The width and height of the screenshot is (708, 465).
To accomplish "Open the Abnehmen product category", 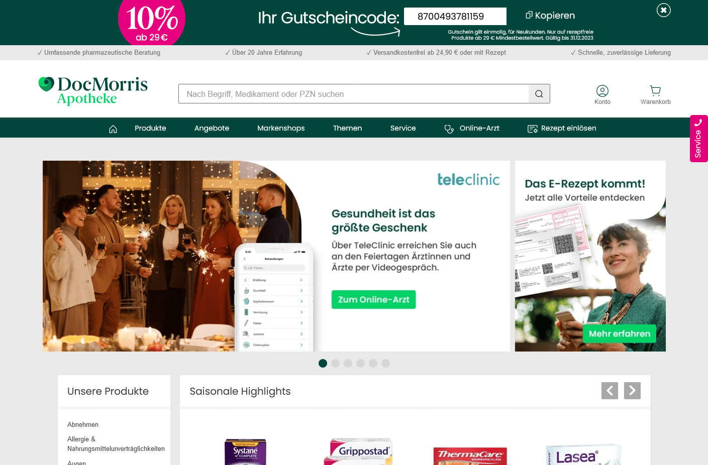I will (83, 425).
